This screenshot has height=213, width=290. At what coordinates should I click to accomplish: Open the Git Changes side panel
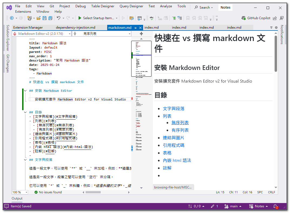point(8,63)
